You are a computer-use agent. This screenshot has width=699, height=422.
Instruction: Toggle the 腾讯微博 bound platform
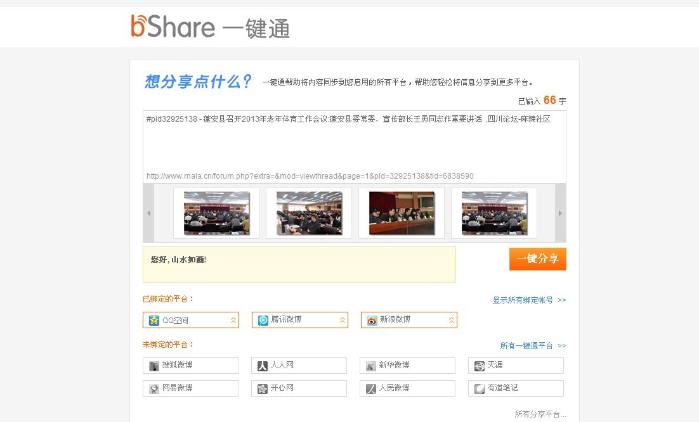point(300,320)
